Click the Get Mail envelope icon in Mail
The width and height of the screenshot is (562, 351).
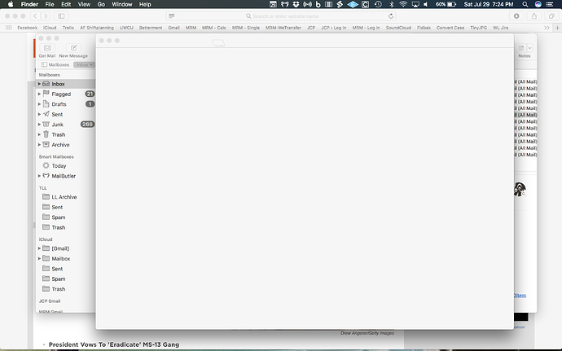[x=47, y=48]
